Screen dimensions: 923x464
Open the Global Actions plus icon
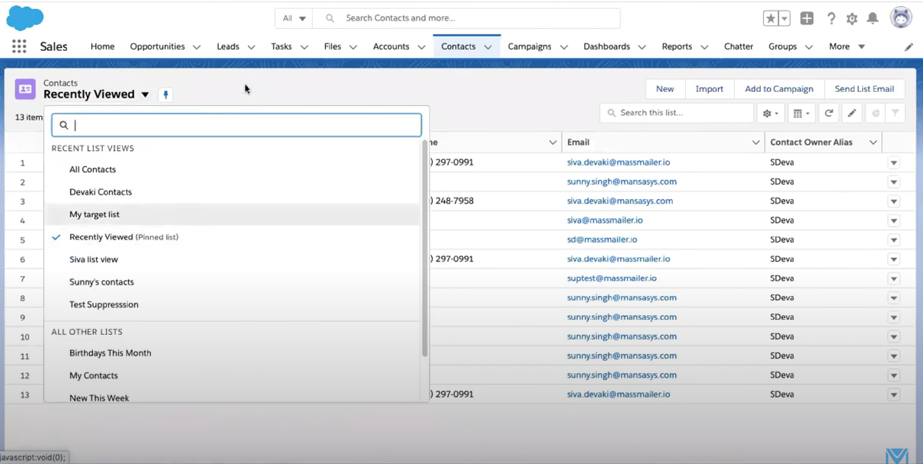point(807,18)
